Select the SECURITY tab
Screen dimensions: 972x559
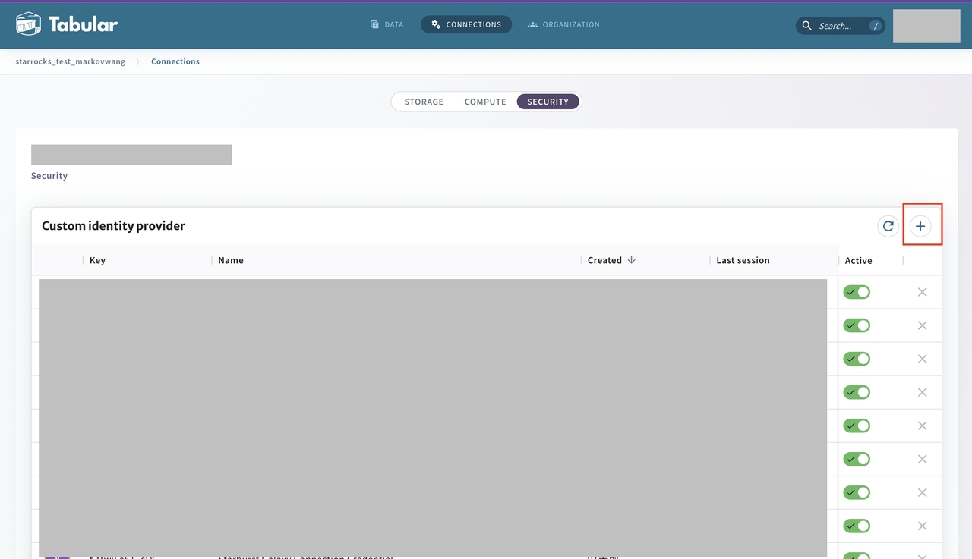[x=548, y=101]
